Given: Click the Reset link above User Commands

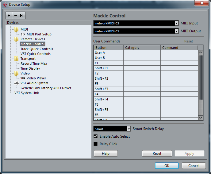Looking at the screenshot, I should pyautogui.click(x=188, y=41).
